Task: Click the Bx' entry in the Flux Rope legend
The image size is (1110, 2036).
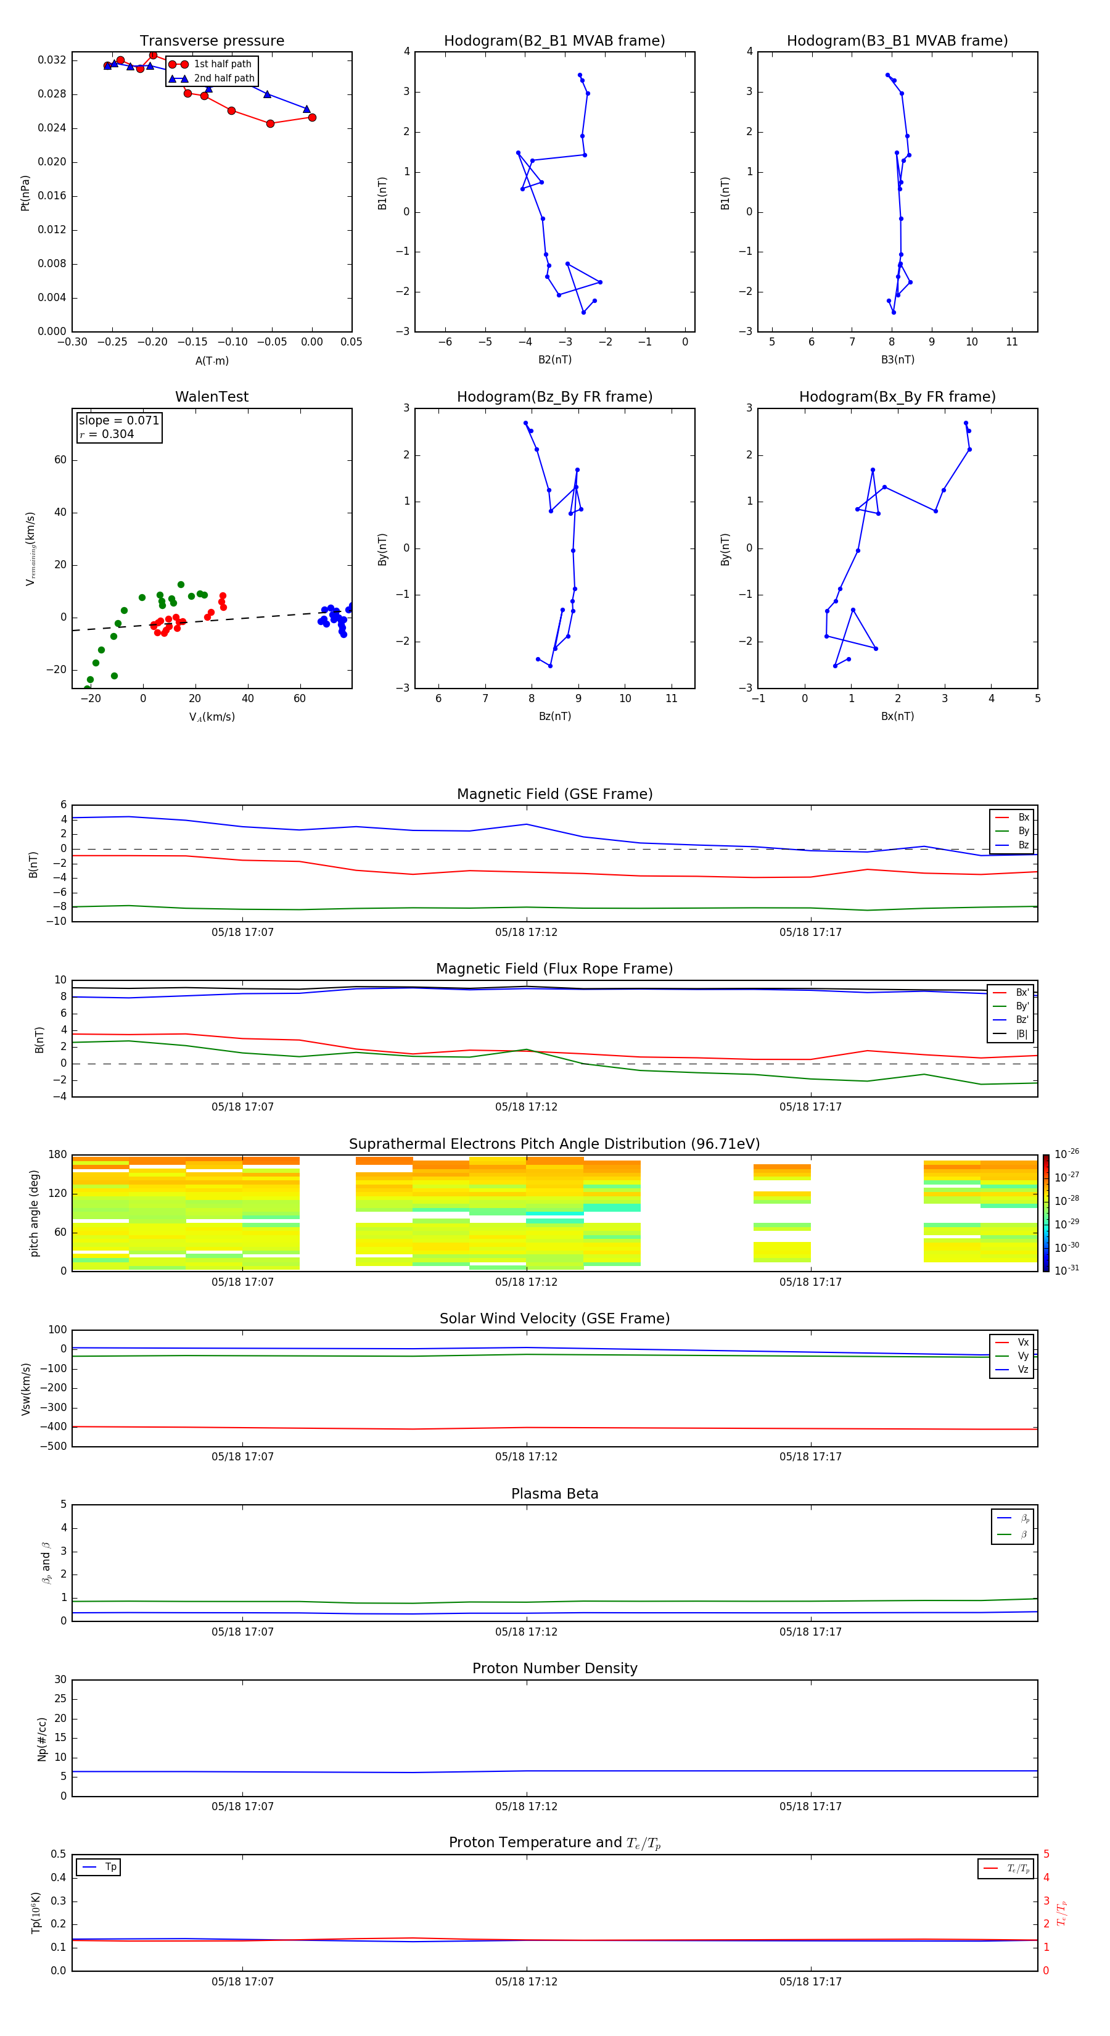Action: coord(1011,993)
